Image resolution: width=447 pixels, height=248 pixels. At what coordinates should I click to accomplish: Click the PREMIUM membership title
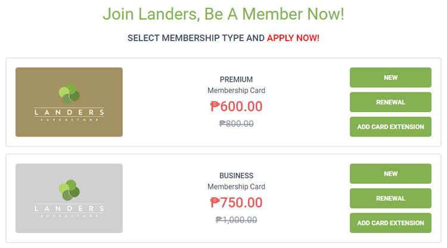(x=236, y=79)
